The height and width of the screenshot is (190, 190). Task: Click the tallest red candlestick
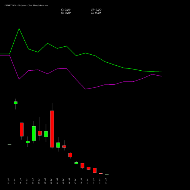coord(52,129)
